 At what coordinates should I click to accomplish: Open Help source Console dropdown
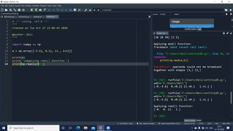click(x=165, y=14)
